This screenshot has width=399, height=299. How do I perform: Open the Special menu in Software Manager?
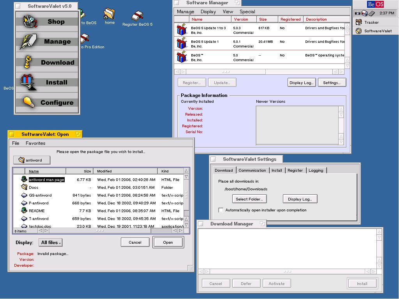pyautogui.click(x=247, y=12)
